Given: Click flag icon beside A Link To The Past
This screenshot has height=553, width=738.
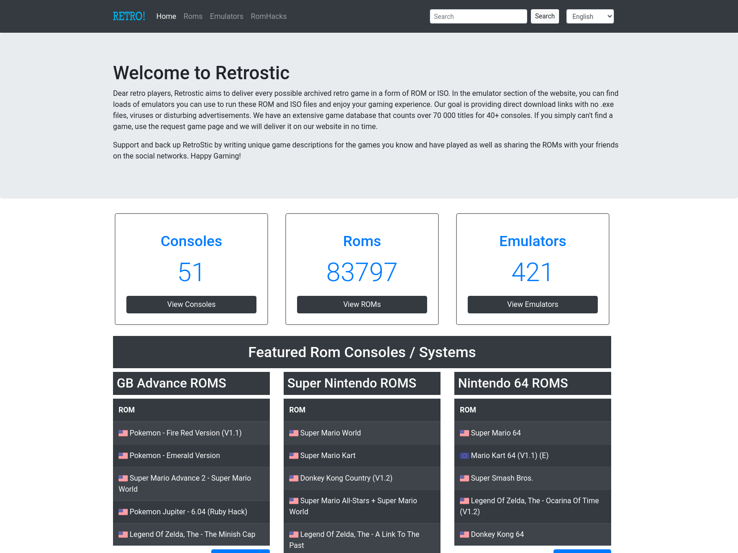Looking at the screenshot, I should [x=294, y=535].
